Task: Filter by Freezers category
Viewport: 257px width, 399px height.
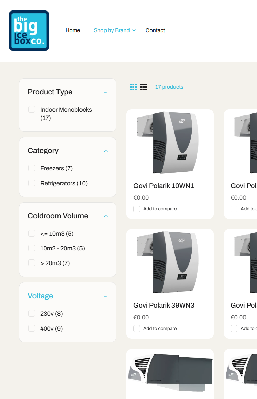Action: tap(32, 168)
